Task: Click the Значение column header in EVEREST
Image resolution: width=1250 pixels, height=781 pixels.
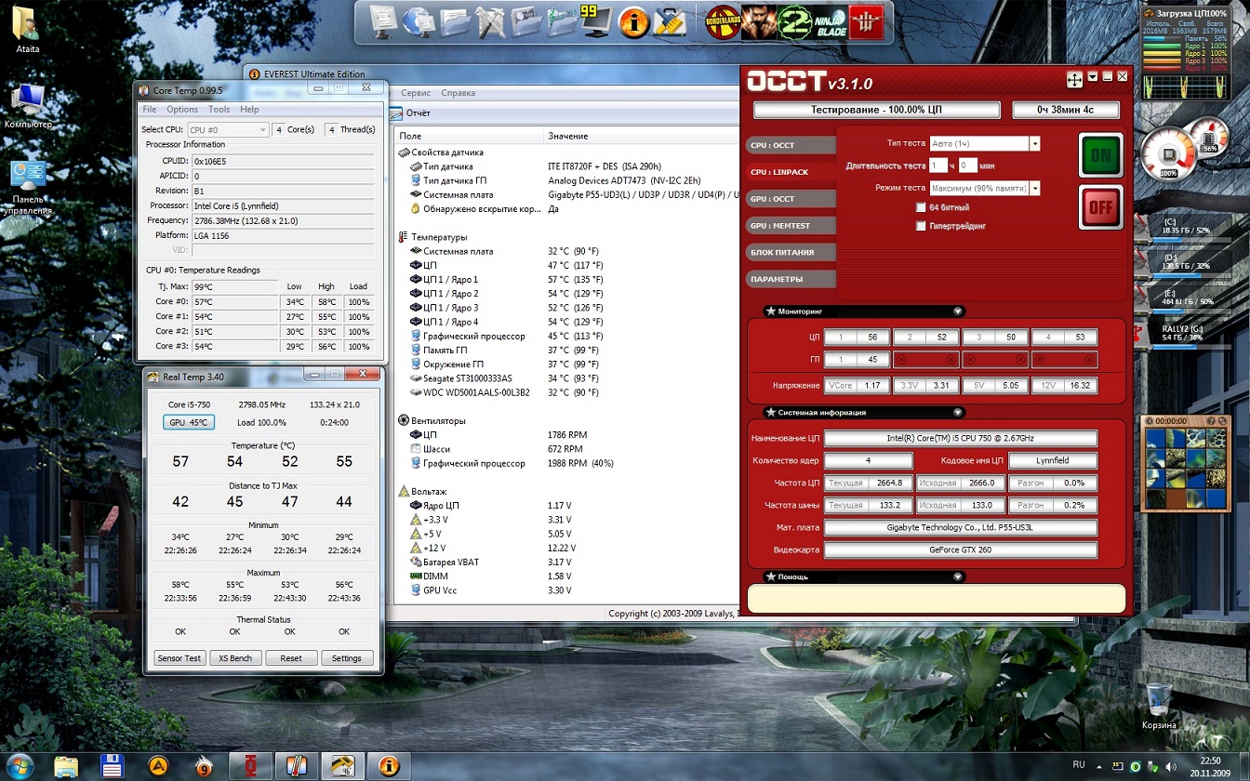Action: click(642, 137)
